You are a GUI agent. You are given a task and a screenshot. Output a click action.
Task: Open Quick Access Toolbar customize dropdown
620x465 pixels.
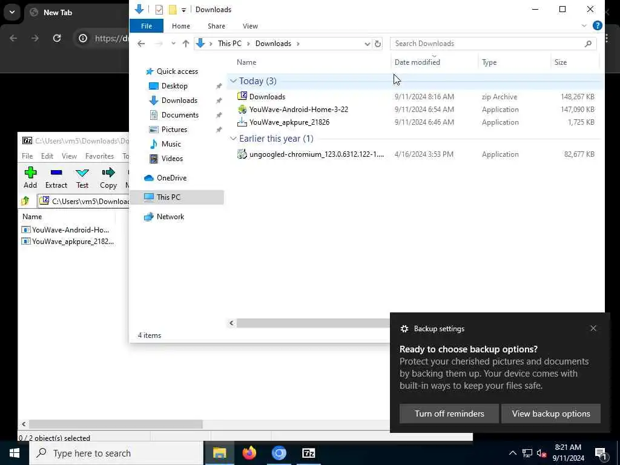click(184, 10)
